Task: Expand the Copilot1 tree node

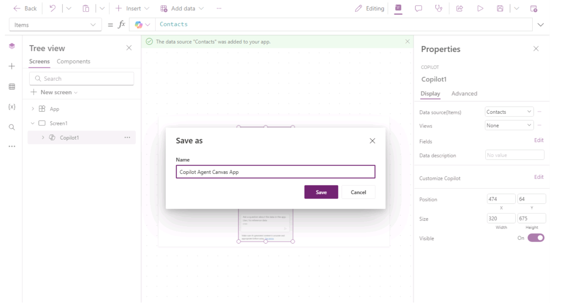Action: (43, 138)
